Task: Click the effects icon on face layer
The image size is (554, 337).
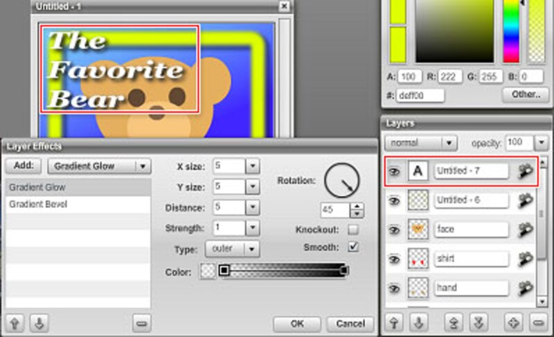Action: [x=526, y=230]
